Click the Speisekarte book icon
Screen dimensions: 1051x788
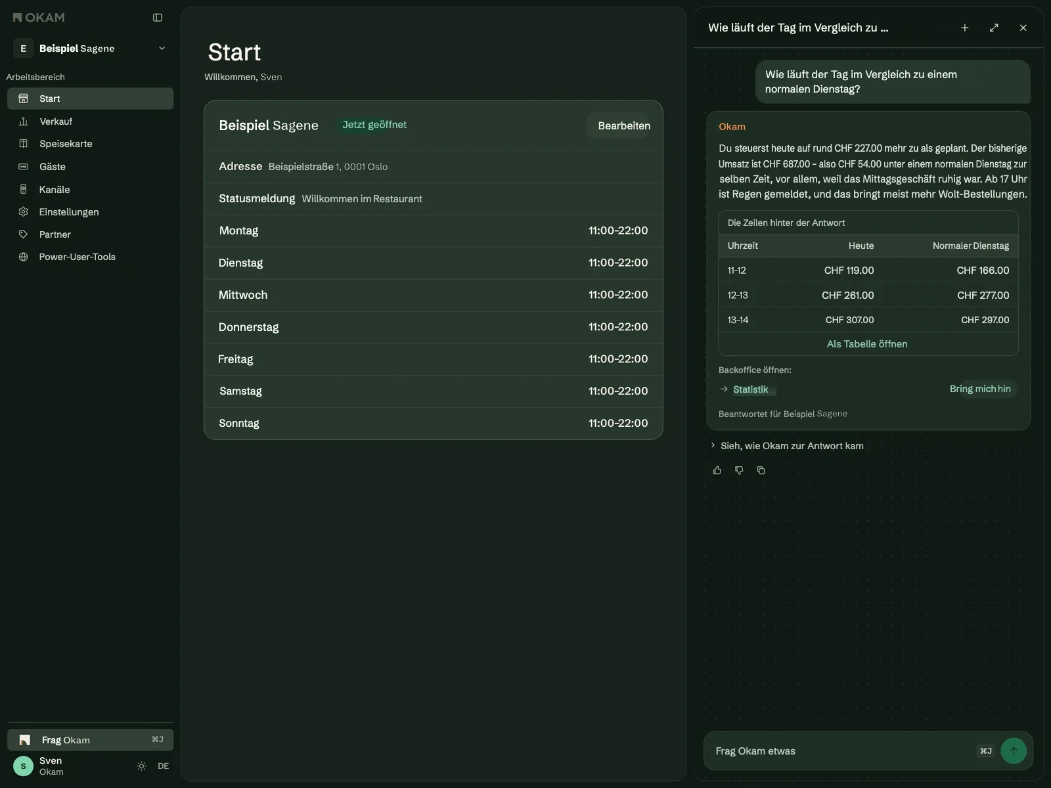tap(24, 144)
